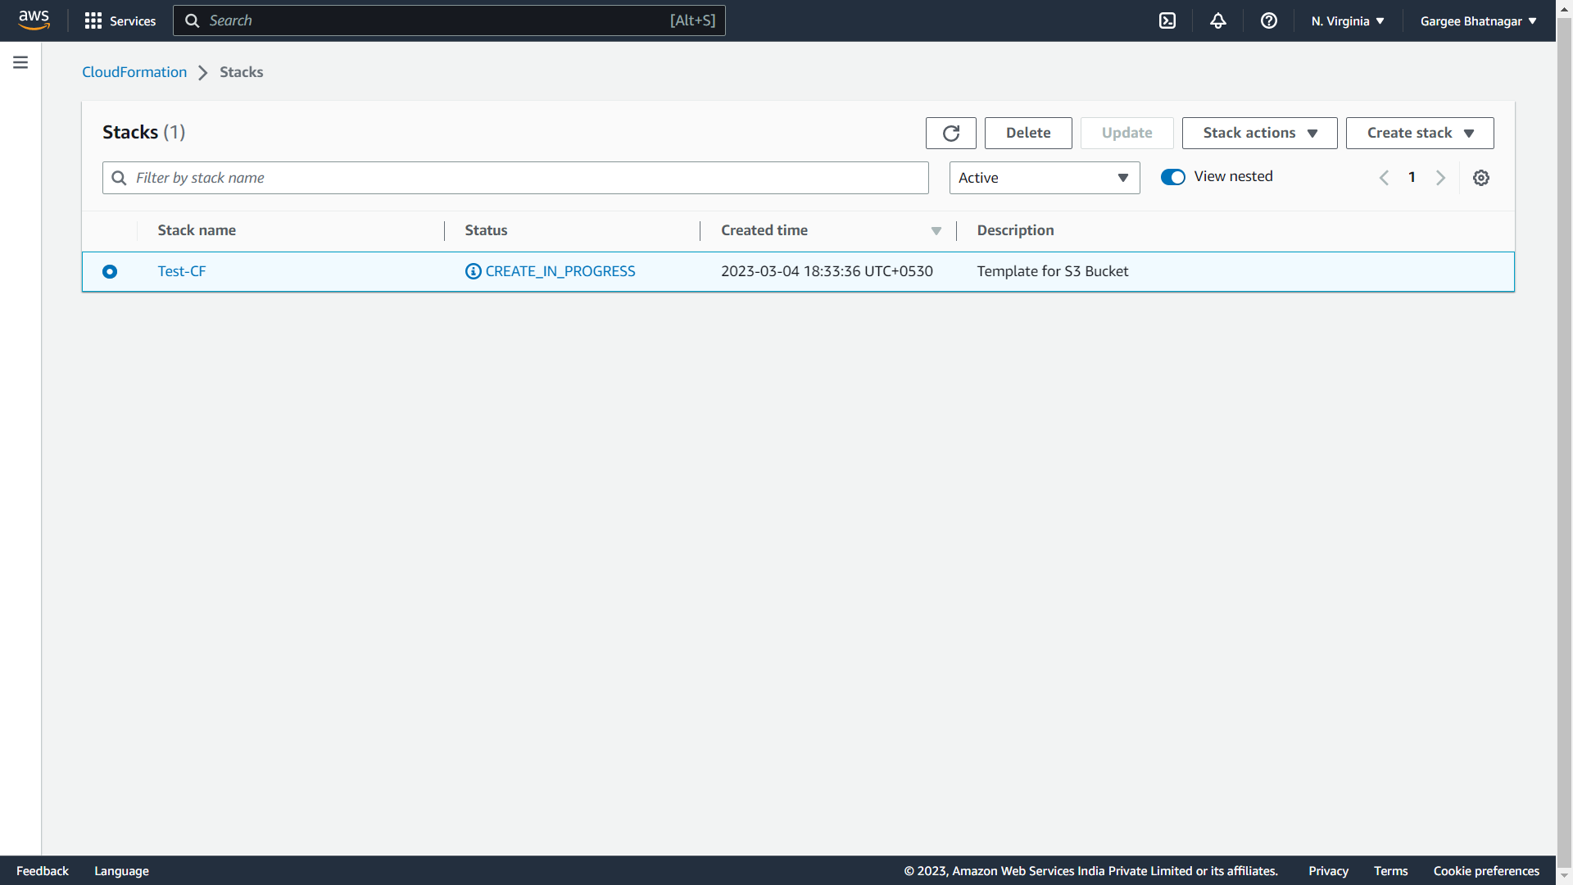
Task: Open the help question mark icon
Action: pyautogui.click(x=1269, y=20)
